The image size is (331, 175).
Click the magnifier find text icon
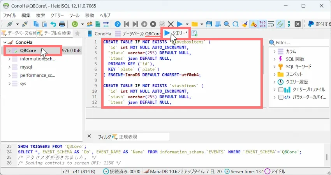click(x=227, y=24)
